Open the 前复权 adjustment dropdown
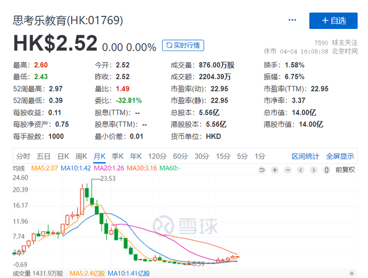The width and height of the screenshot is (368, 278). pyautogui.click(x=345, y=170)
